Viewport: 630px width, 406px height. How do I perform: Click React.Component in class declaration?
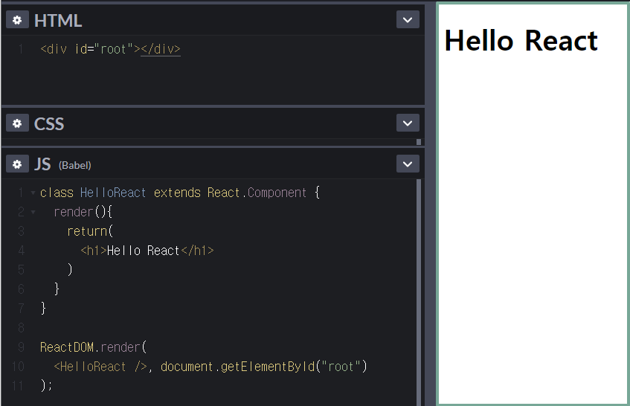(x=257, y=193)
